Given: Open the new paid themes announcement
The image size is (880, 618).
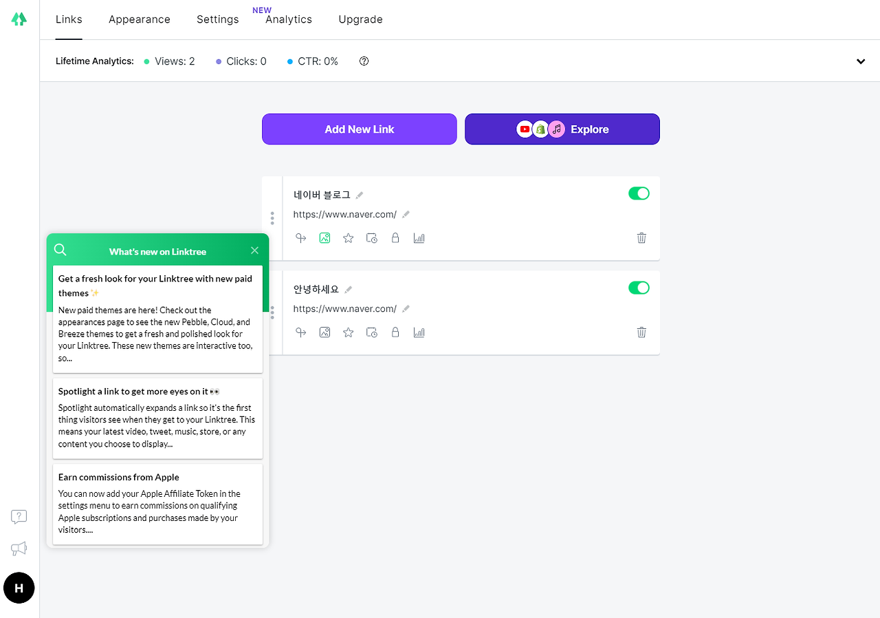Looking at the screenshot, I should (157, 319).
